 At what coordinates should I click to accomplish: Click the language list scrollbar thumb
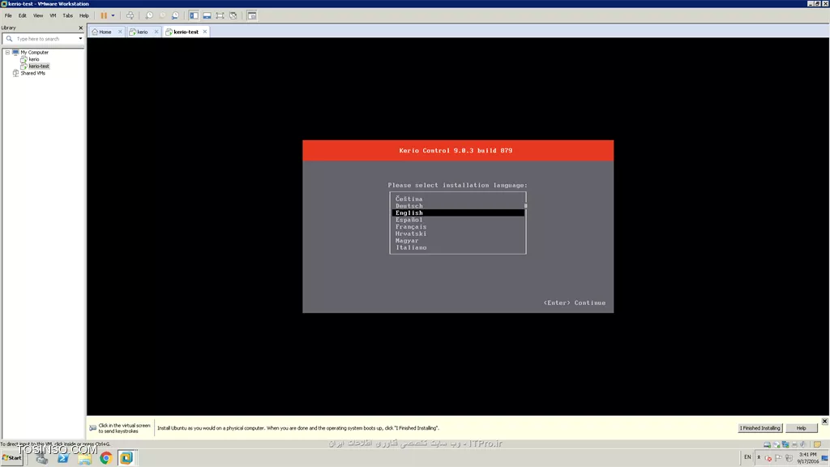coord(525,206)
